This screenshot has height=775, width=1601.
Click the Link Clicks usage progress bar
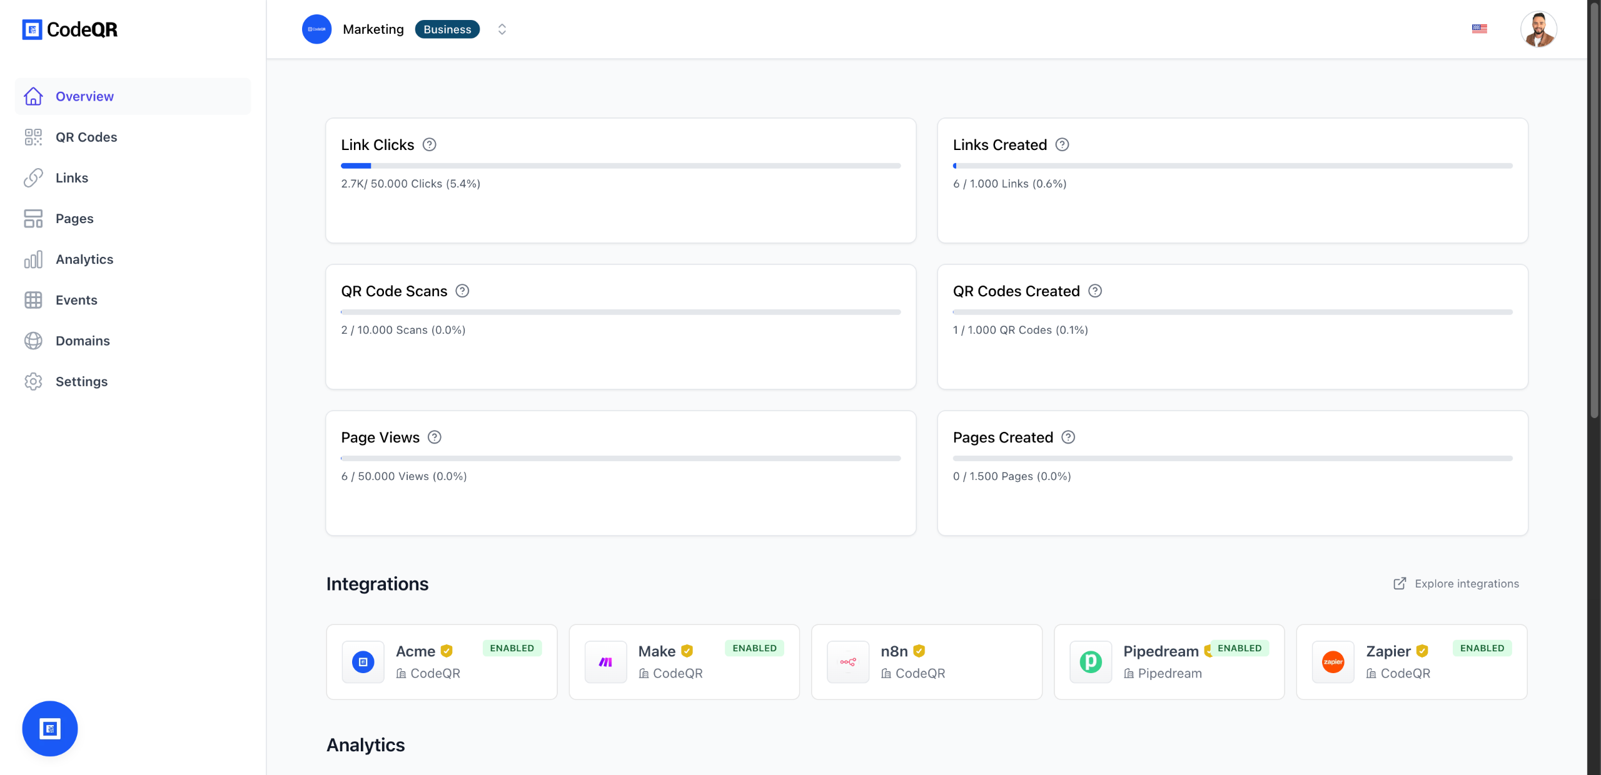(620, 166)
